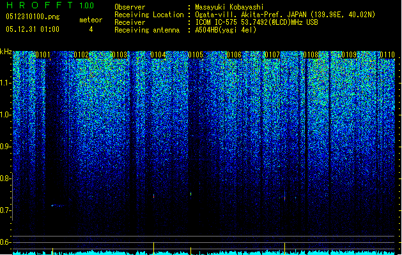The width and height of the screenshot is (402, 255).
Task: Click the Ogata-vill. Akita-Pref. JAPAN location text
Action: [285, 15]
